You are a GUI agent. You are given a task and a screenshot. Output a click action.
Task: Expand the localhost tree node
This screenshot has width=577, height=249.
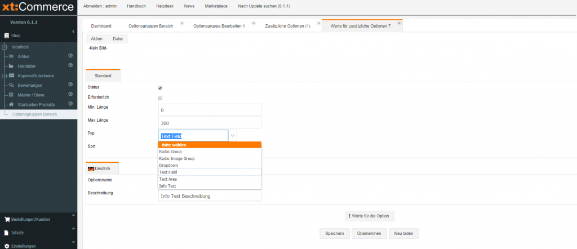click(x=5, y=47)
